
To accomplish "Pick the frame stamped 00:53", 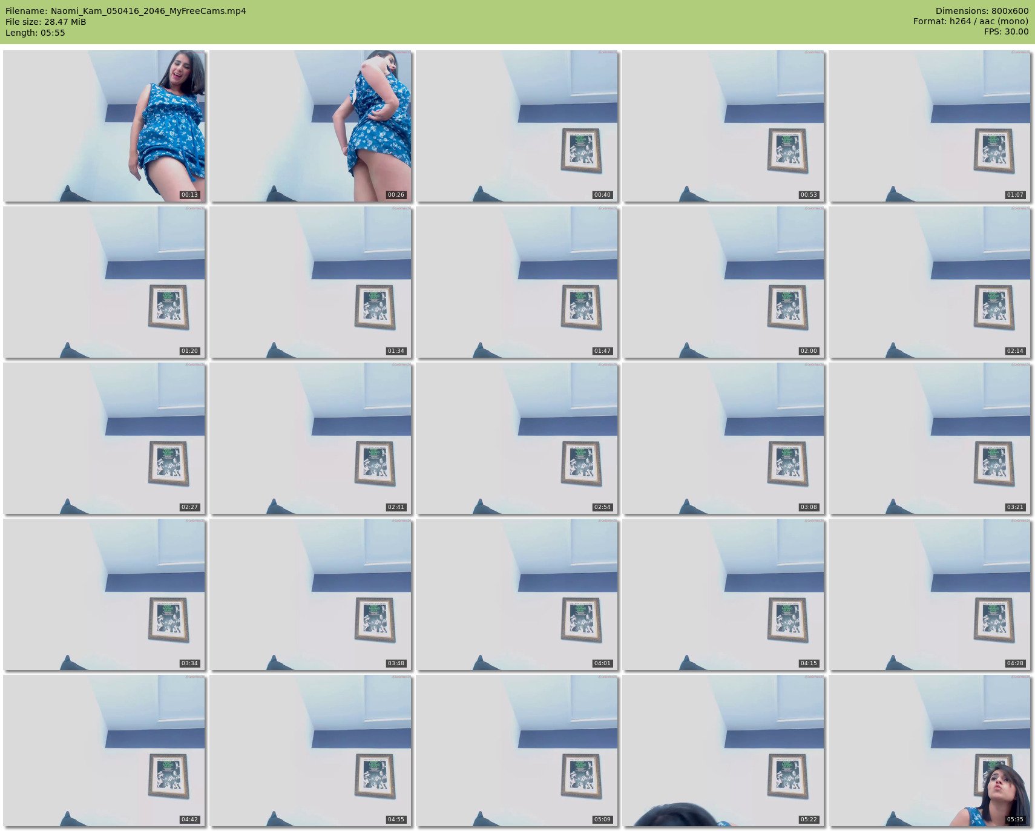I will tap(723, 126).
